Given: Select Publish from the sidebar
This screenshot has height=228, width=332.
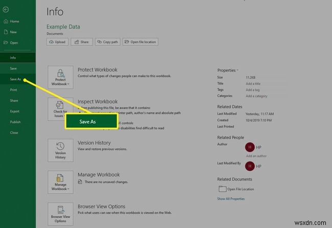Looking at the screenshot, I should pyautogui.click(x=15, y=122).
